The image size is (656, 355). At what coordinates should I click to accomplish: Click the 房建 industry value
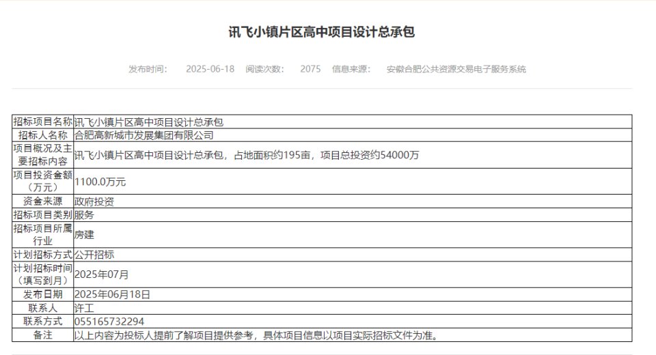[x=84, y=235]
